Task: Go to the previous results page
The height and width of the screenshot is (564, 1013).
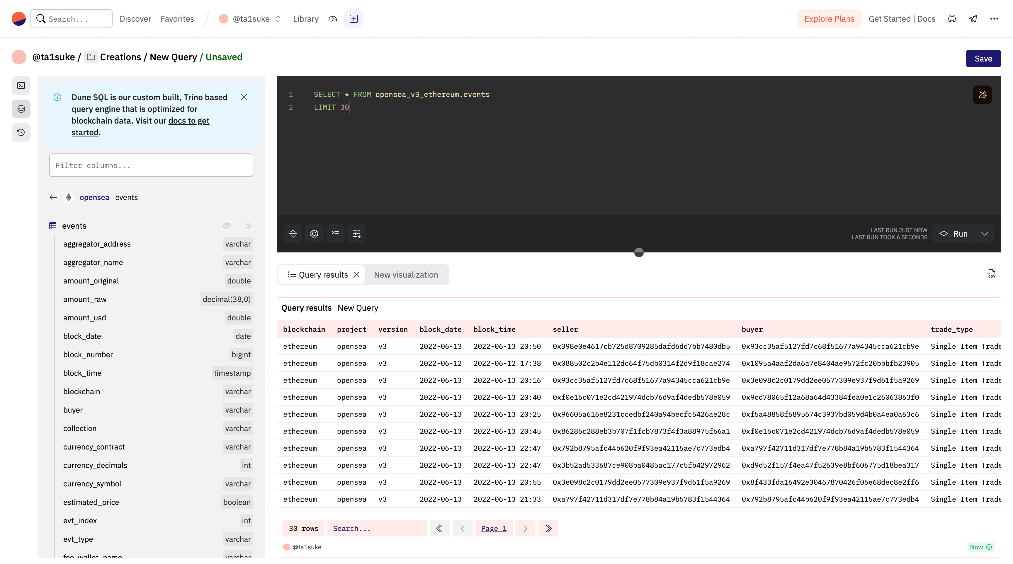Action: [x=462, y=528]
